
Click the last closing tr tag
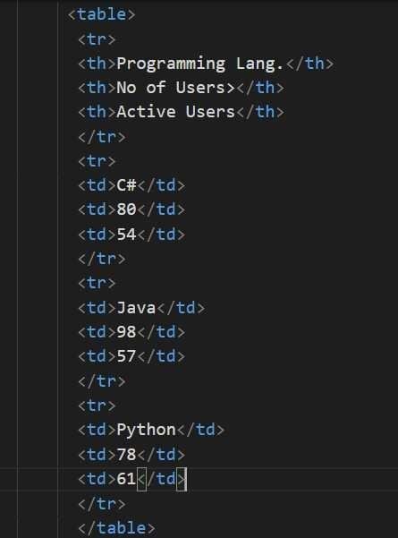pos(102,504)
